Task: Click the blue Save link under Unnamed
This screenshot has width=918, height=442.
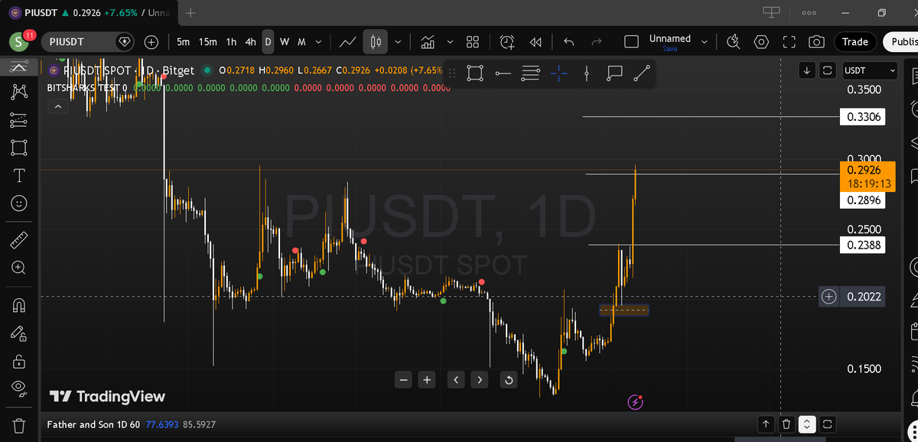Action: (x=670, y=49)
